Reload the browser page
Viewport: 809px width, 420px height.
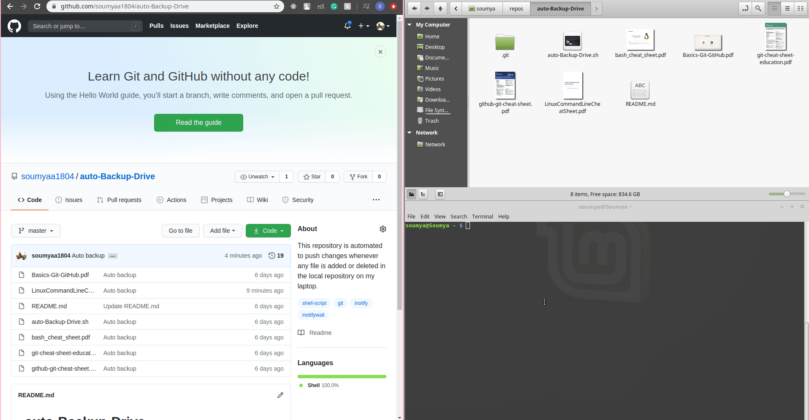pos(37,6)
